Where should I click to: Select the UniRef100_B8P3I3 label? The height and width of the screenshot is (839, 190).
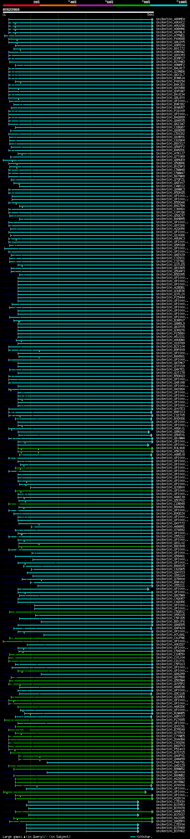(x=170, y=412)
